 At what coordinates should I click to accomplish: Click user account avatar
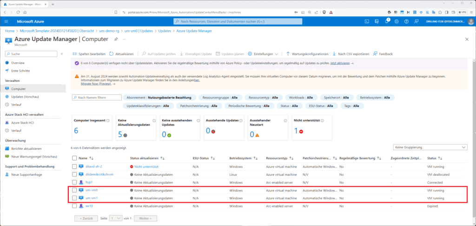click(471, 21)
